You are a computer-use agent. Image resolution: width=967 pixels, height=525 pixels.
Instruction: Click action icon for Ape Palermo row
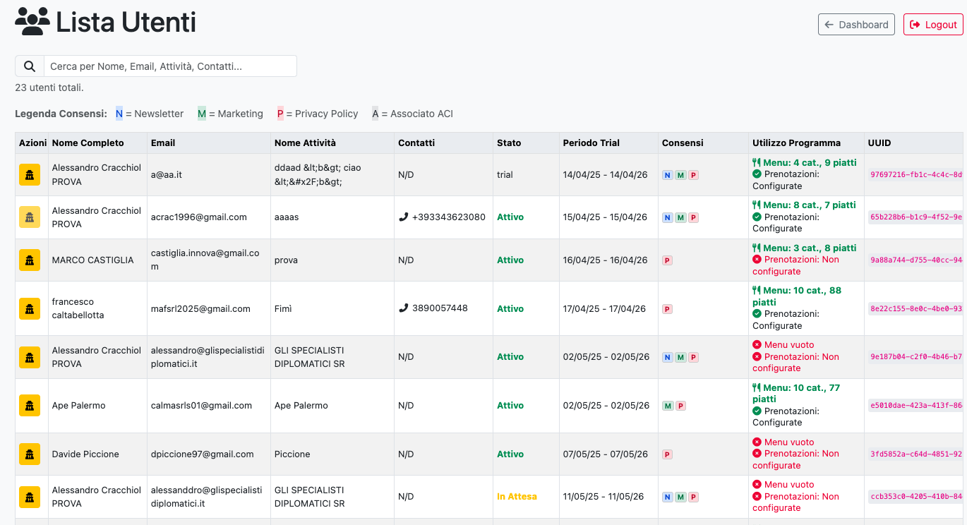(30, 406)
